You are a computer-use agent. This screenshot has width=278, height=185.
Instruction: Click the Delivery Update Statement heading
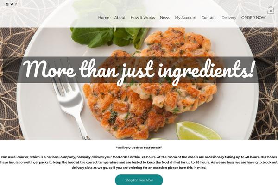click(x=139, y=148)
